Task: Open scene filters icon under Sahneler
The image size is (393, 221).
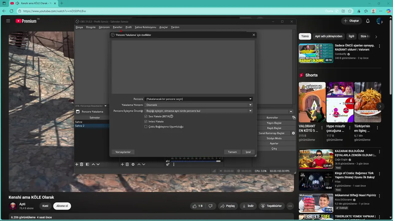Action: point(87,164)
